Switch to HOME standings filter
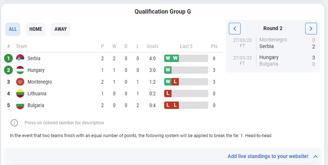This screenshot has width=328, height=165. pyautogui.click(x=36, y=29)
